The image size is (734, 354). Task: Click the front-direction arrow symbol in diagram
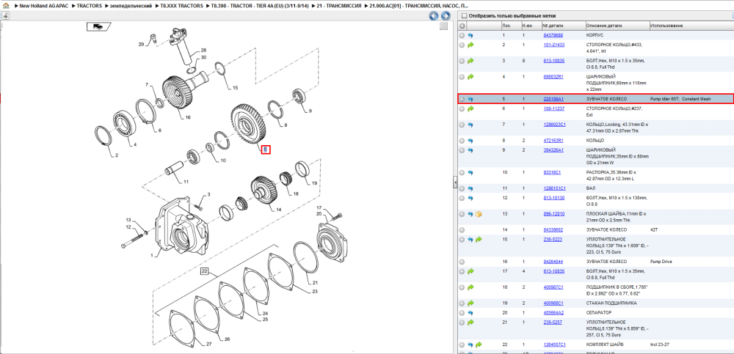[98, 26]
